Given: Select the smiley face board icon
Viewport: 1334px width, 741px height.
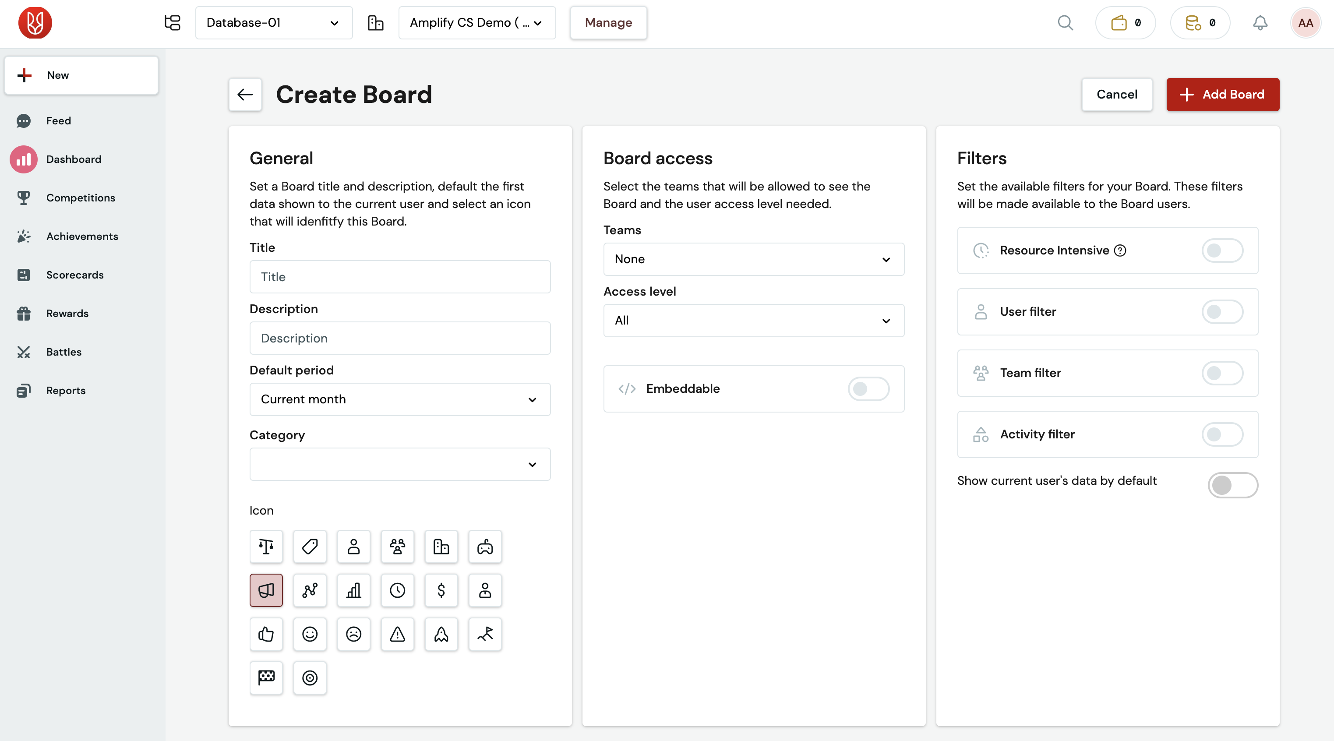Looking at the screenshot, I should [x=310, y=634].
